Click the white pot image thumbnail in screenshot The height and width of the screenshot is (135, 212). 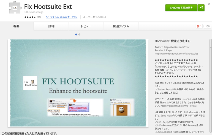[122, 110]
